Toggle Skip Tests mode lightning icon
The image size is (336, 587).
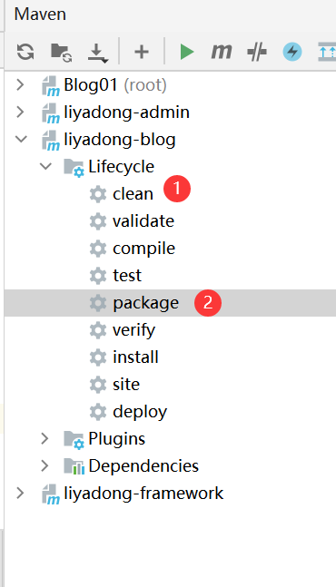tap(292, 52)
